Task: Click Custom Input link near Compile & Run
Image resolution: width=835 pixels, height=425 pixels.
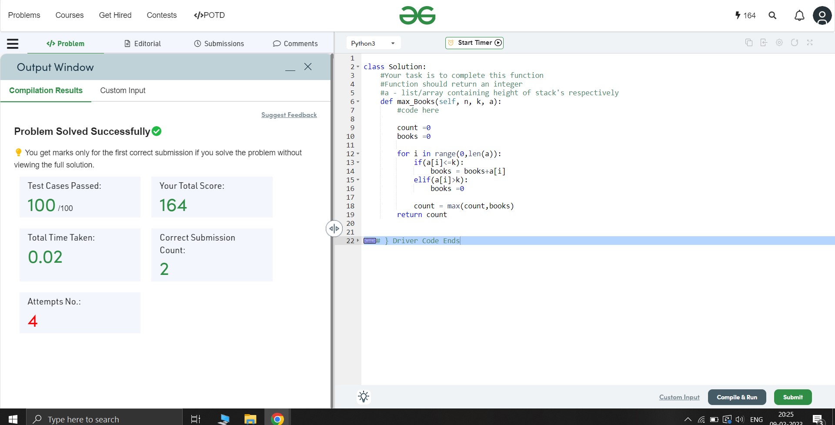Action: click(x=679, y=397)
